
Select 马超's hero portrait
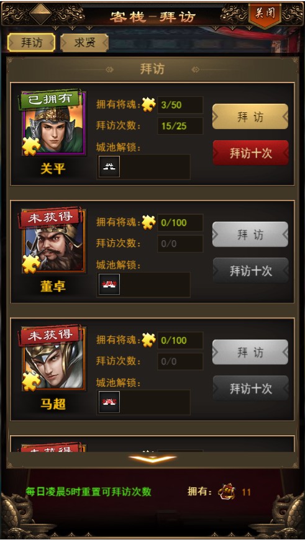point(54,359)
